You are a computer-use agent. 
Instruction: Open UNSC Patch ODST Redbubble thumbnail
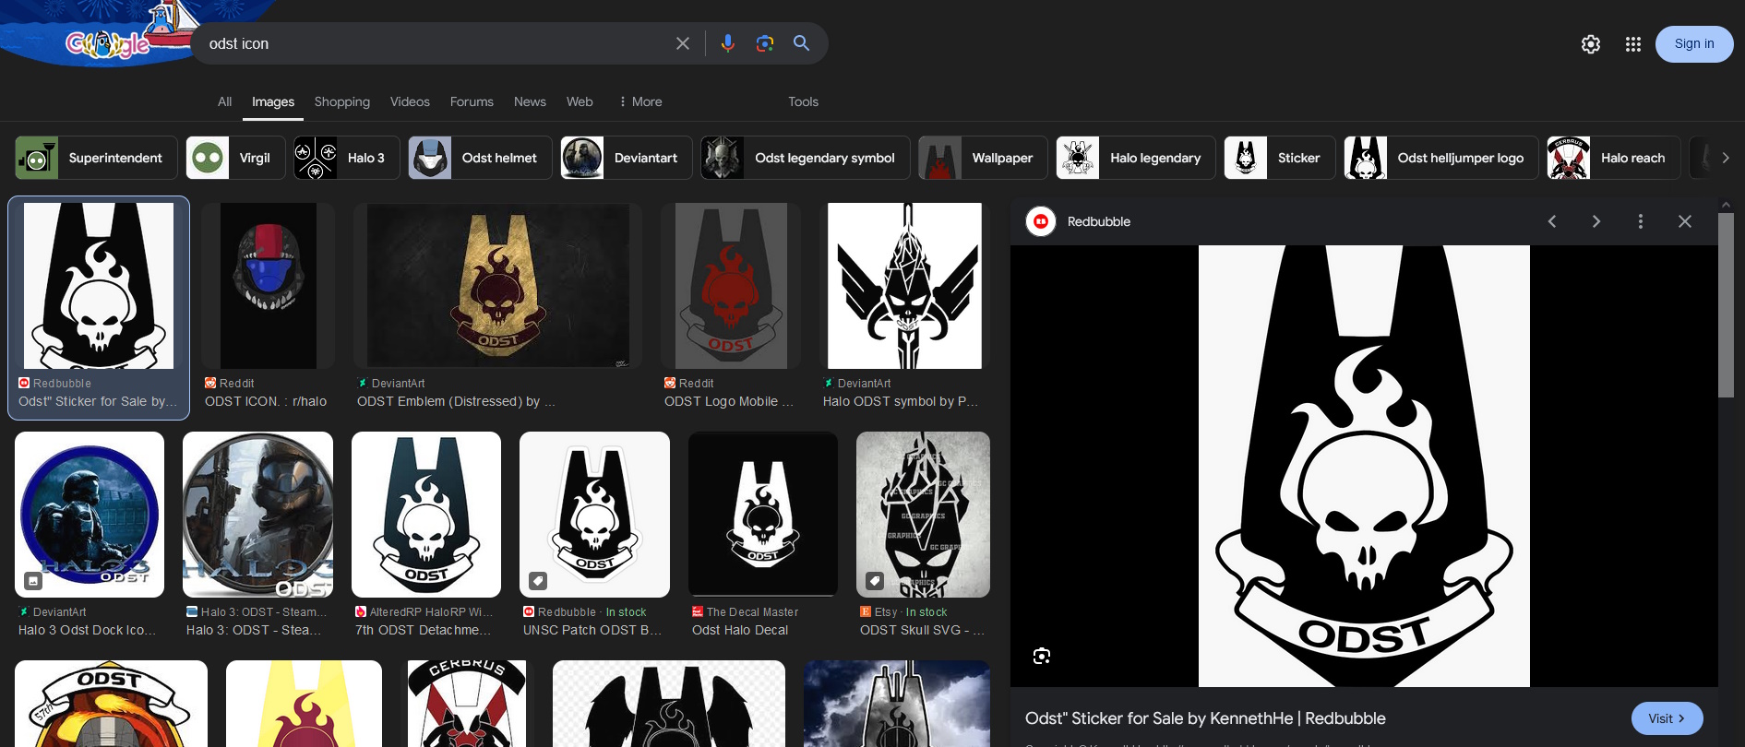pyautogui.click(x=595, y=515)
